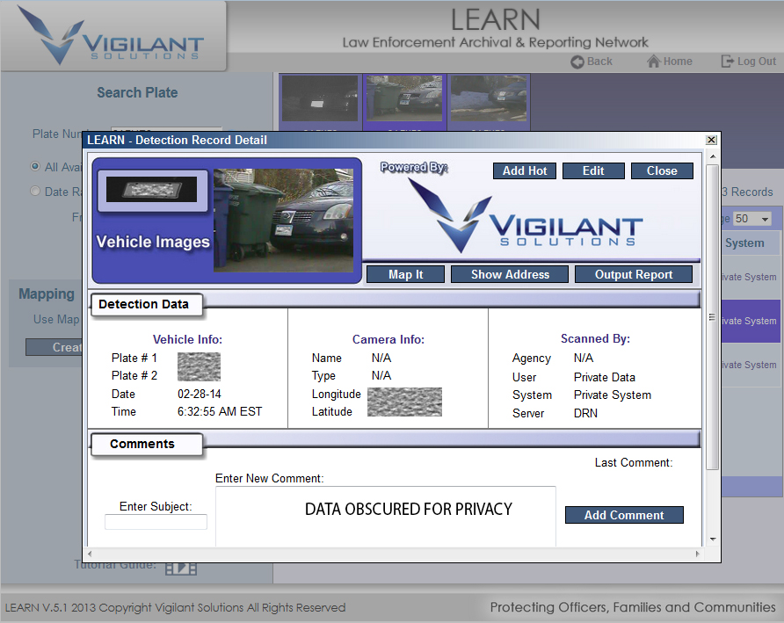Close the Detection Record Detail dialog

(x=711, y=141)
